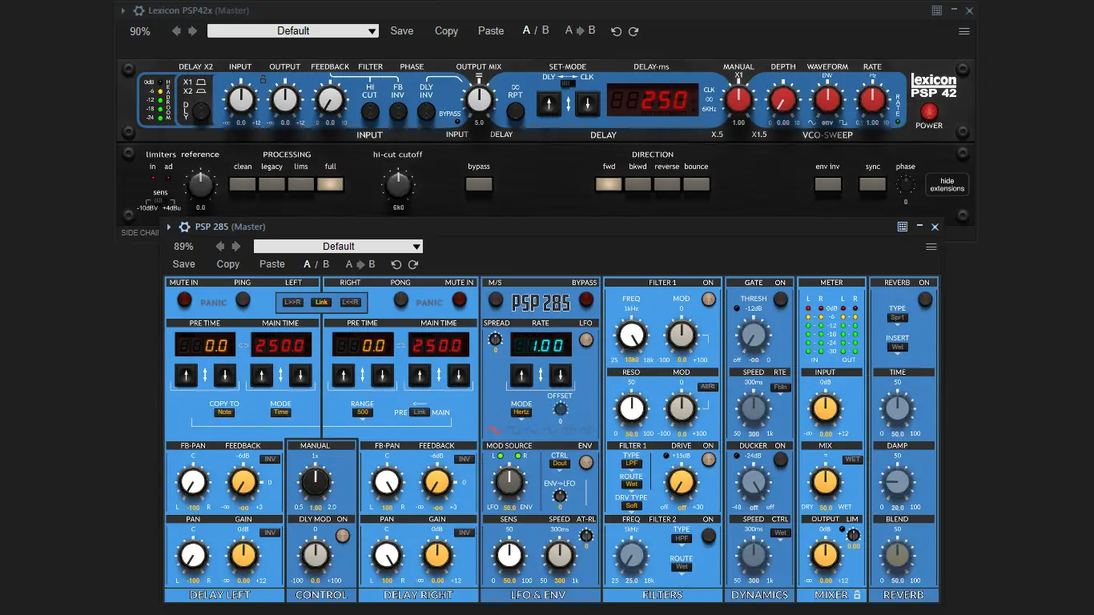Click the 90% zoom value in Lexicon PSP42x

click(140, 31)
